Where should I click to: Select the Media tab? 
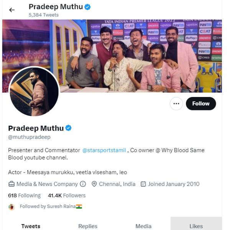[x=143, y=226]
